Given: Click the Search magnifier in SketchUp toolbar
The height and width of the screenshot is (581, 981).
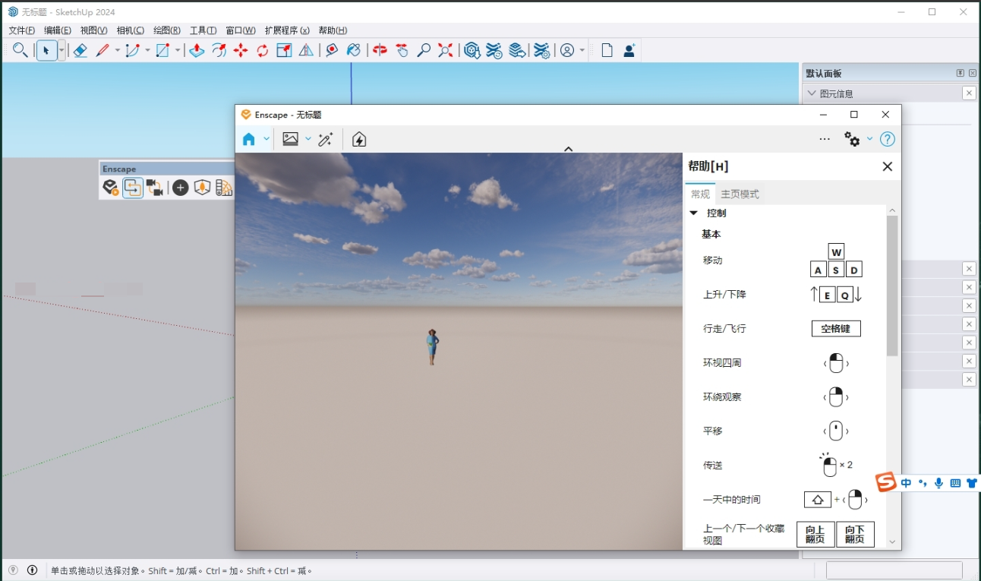Looking at the screenshot, I should tap(21, 50).
